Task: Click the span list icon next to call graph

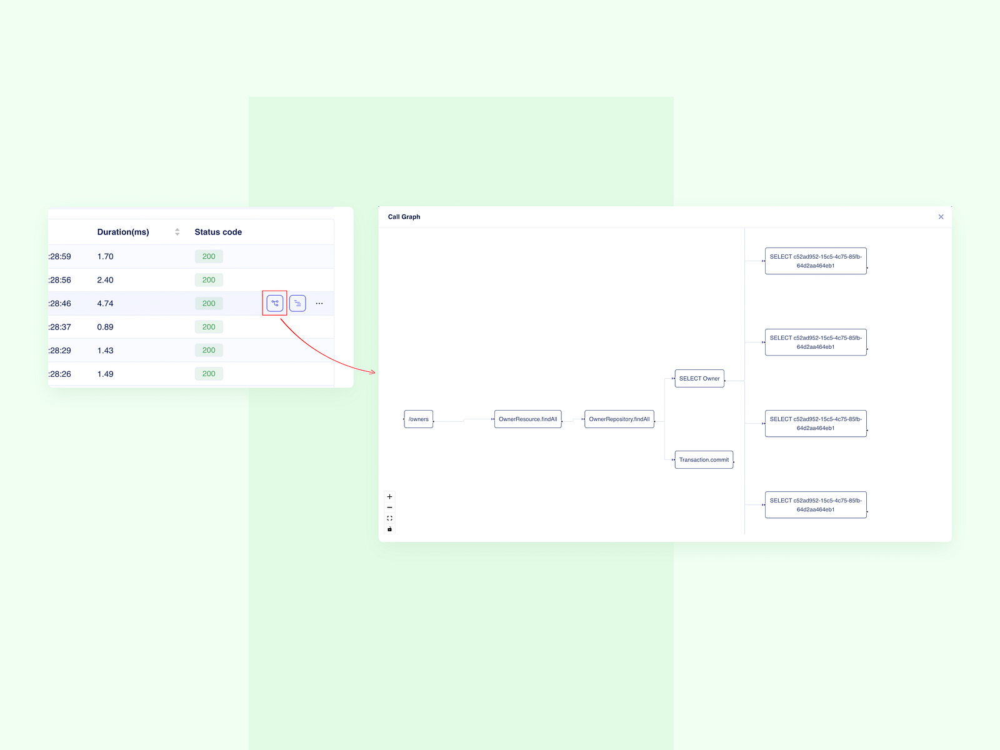Action: click(297, 302)
